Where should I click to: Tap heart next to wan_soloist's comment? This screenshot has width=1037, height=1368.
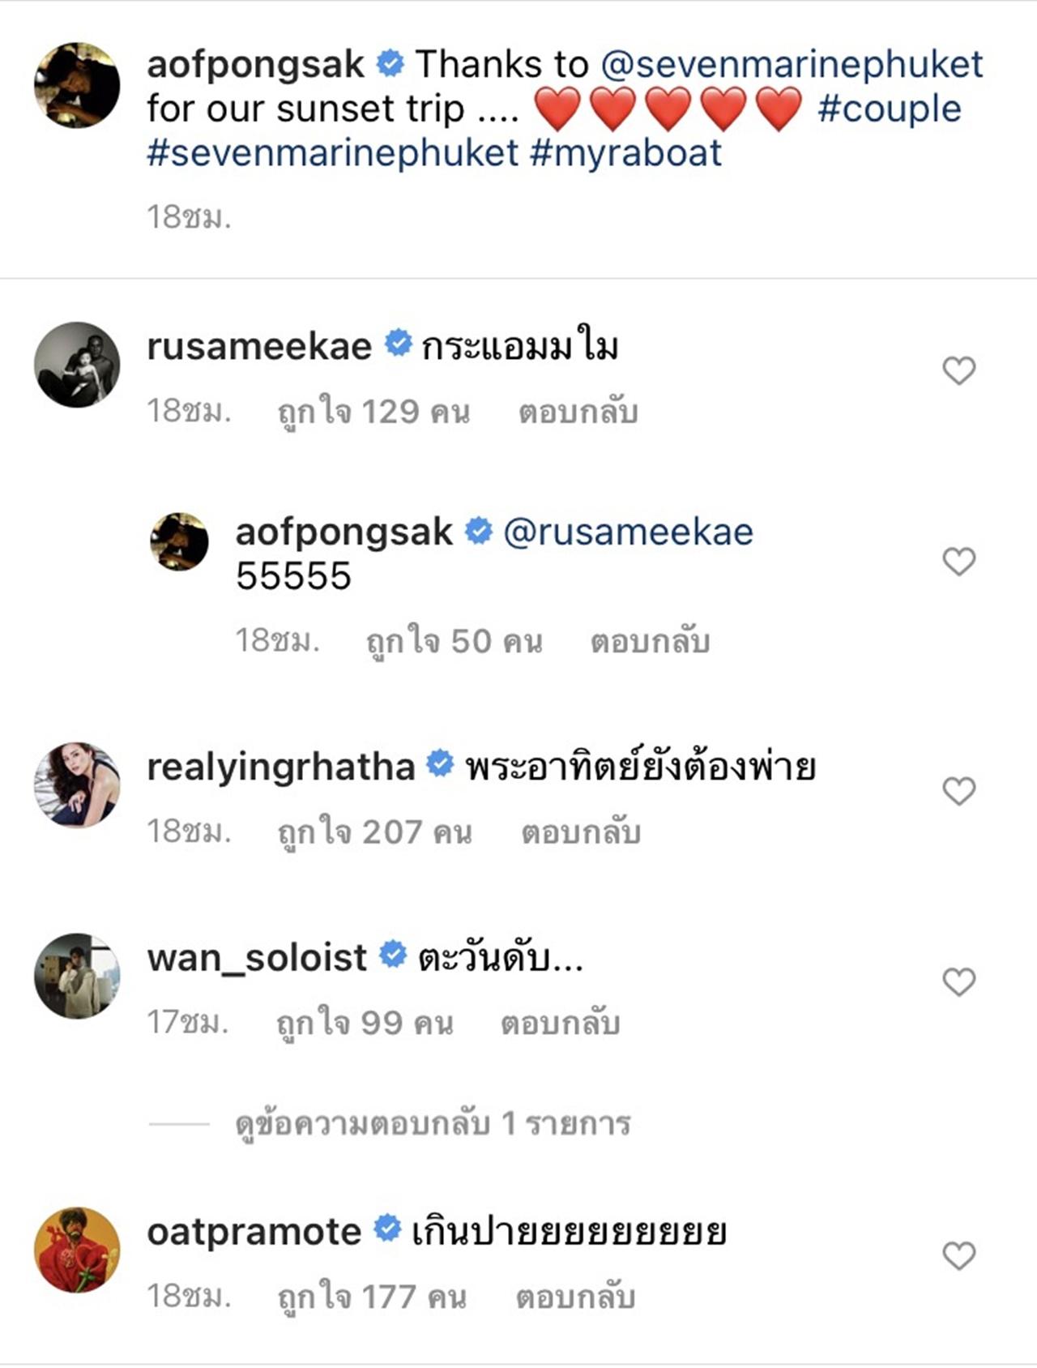[x=958, y=982]
